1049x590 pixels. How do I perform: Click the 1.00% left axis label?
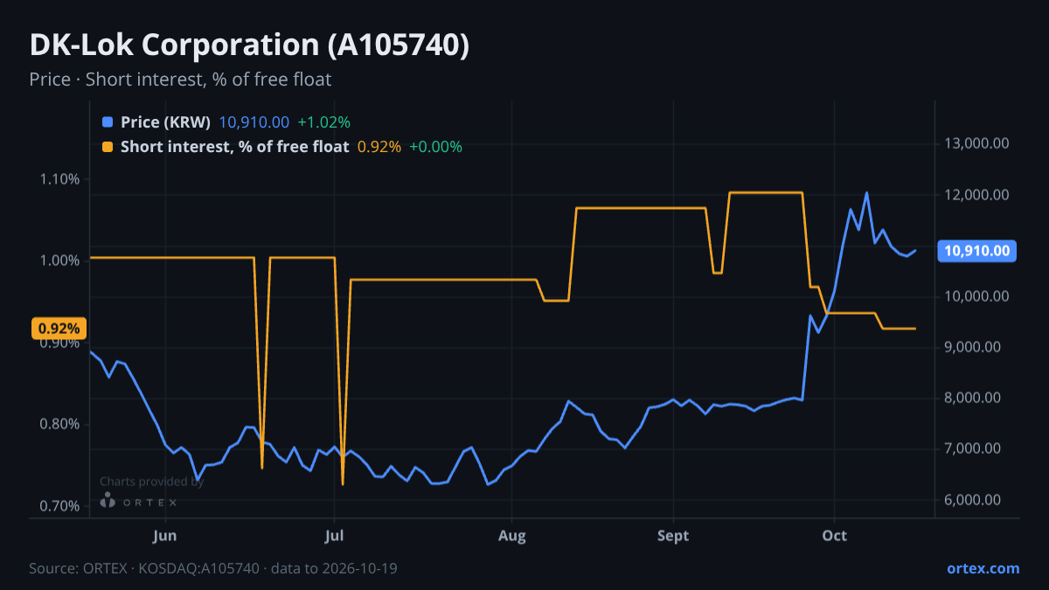click(60, 260)
